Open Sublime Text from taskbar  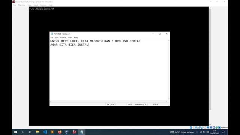52,132
